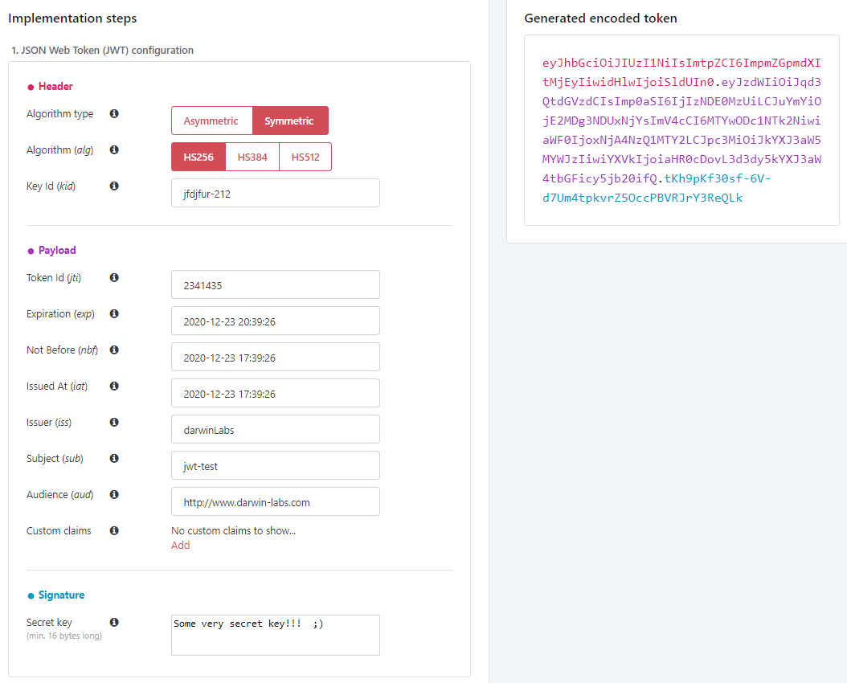Open the HS512 algorithm option
This screenshot has width=847, height=683.
click(305, 157)
